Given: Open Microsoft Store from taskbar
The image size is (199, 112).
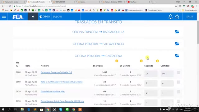Looking at the screenshot, I should [41, 109].
